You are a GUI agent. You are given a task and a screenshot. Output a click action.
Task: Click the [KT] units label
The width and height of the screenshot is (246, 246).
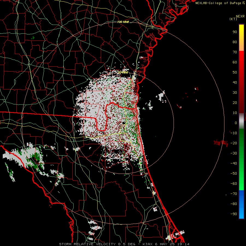pos(233,19)
